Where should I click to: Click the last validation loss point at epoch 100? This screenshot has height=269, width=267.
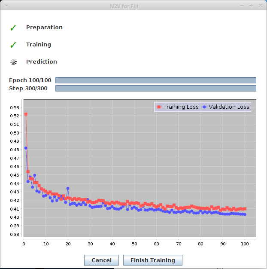(245, 214)
